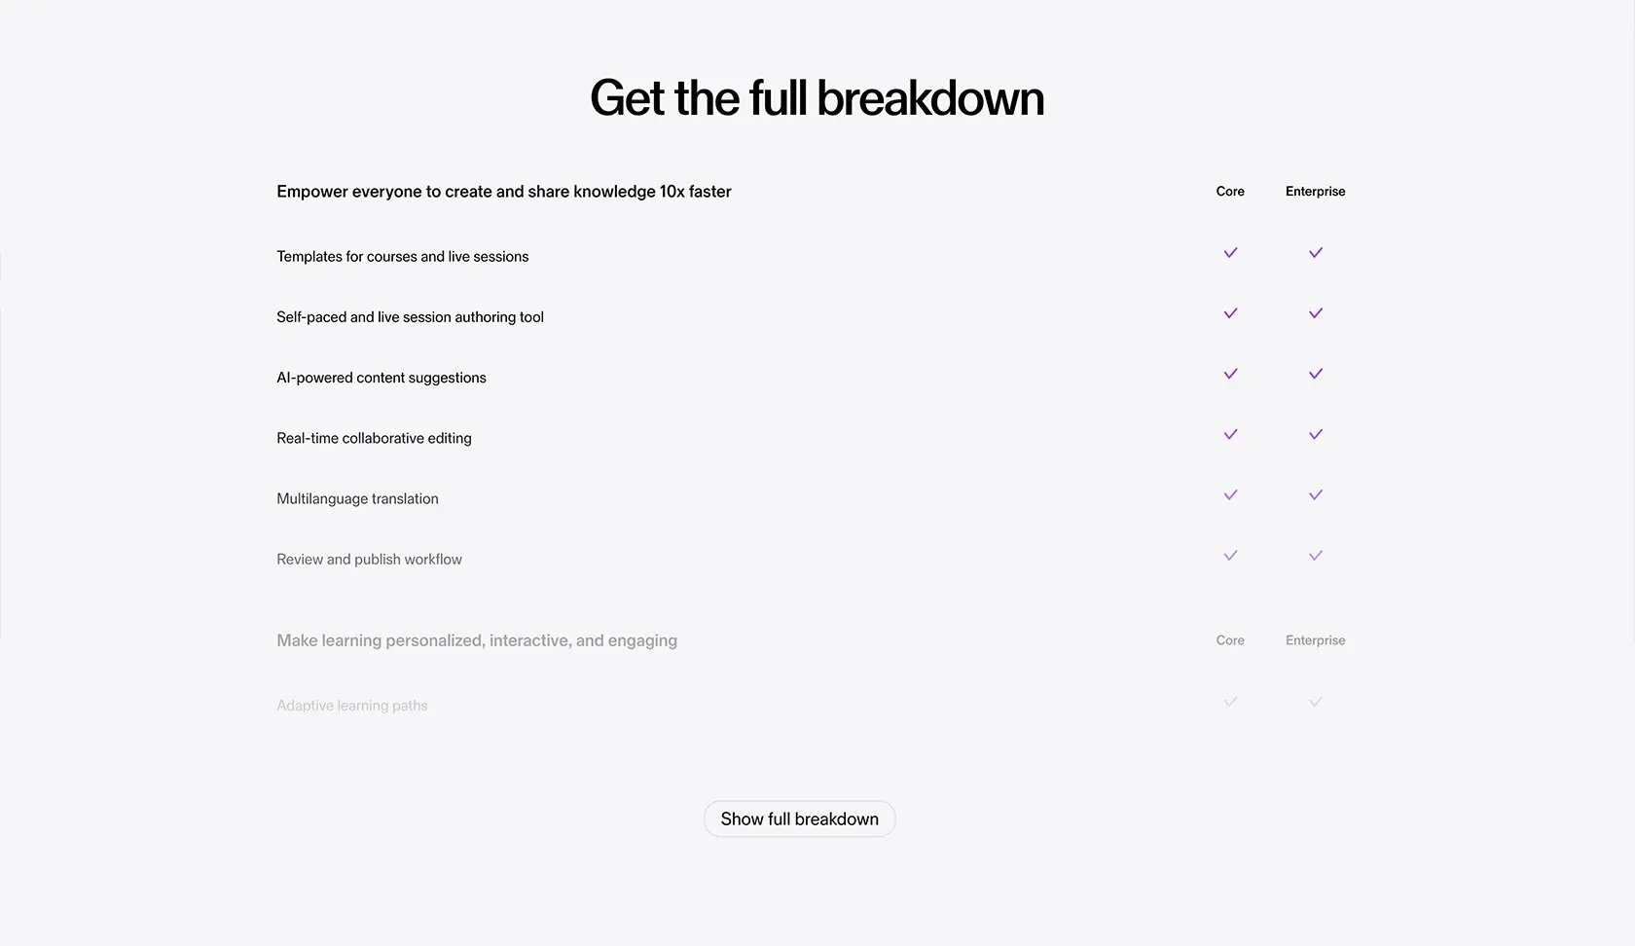The height and width of the screenshot is (946, 1635).
Task: Click Enterprise checkmark for Multilanguage translation
Action: (1316, 495)
